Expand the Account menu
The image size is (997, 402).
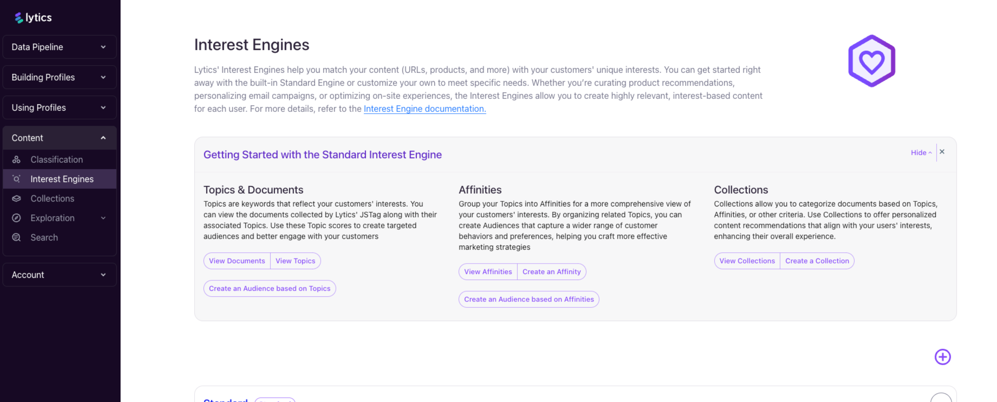coord(60,275)
